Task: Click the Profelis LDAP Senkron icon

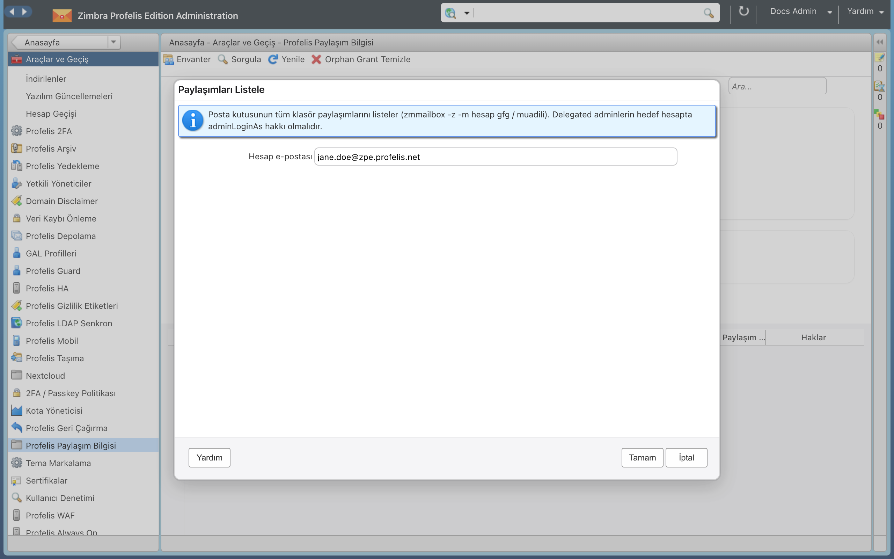Action: tap(17, 323)
